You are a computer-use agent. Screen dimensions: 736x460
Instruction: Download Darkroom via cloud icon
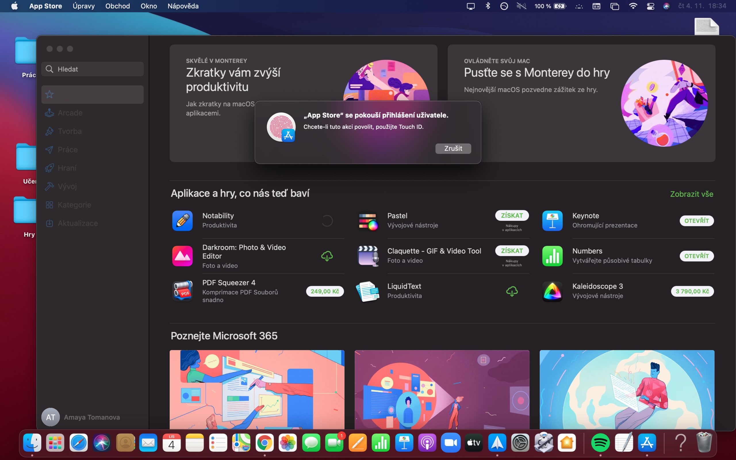[x=327, y=256]
